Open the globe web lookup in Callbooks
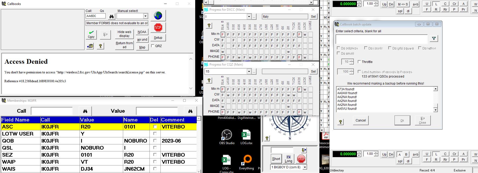The image size is (478, 173). pos(158,16)
